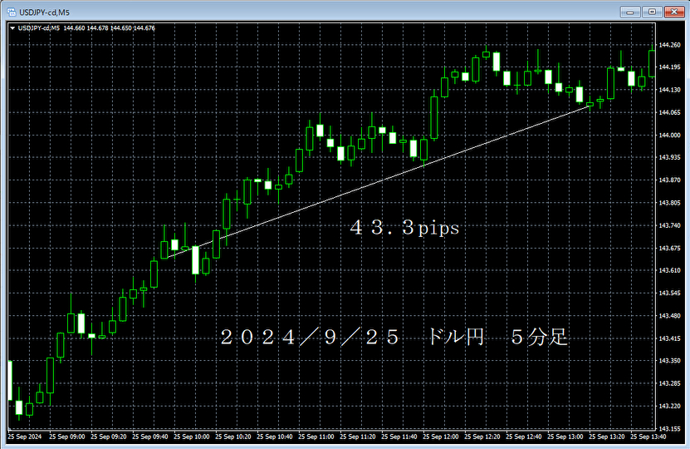This screenshot has height=449, width=690.
Task: Click the 143.480 price scale value
Action: point(670,315)
